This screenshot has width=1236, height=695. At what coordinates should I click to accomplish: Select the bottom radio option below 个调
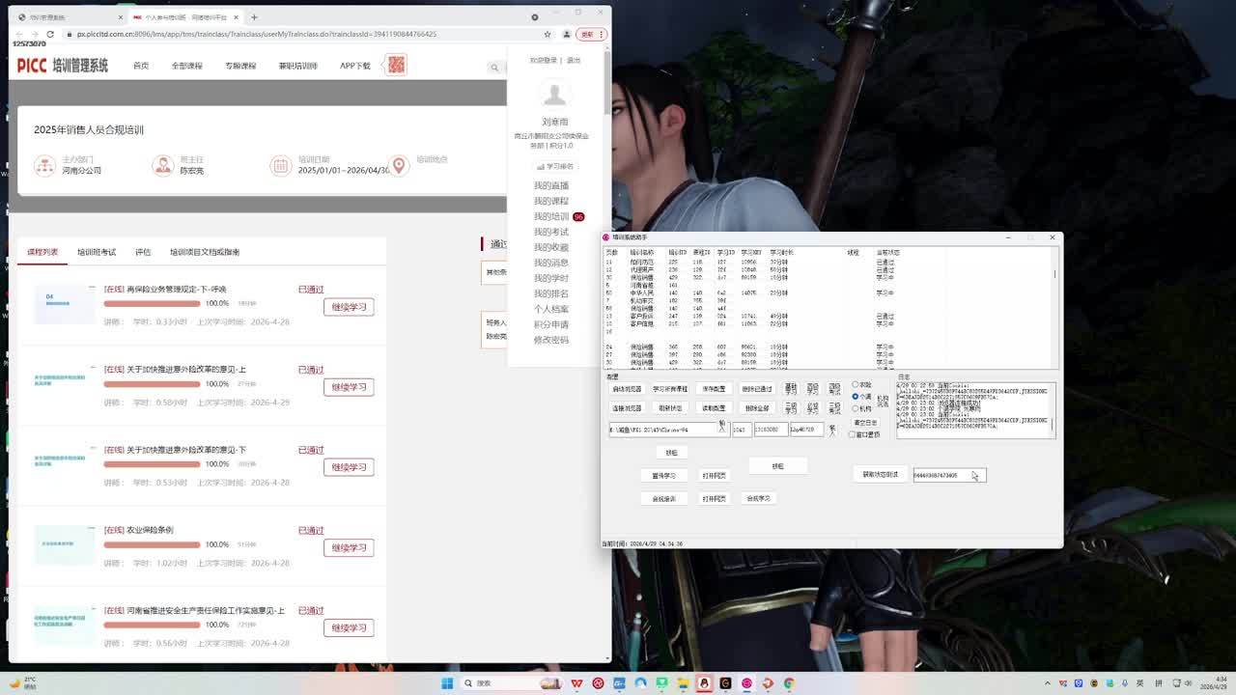[856, 408]
